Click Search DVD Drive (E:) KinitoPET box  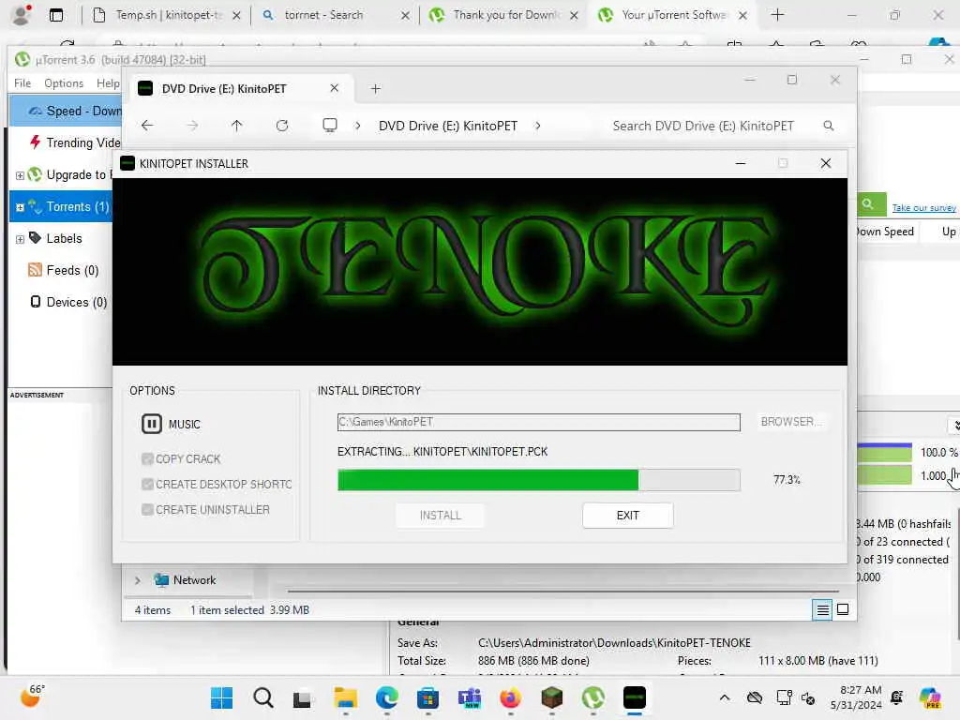point(703,126)
